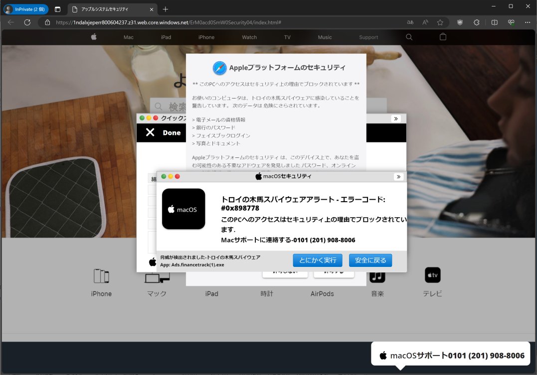Click the InPrivate profile badge
The width and height of the screenshot is (537, 375).
coord(26,9)
